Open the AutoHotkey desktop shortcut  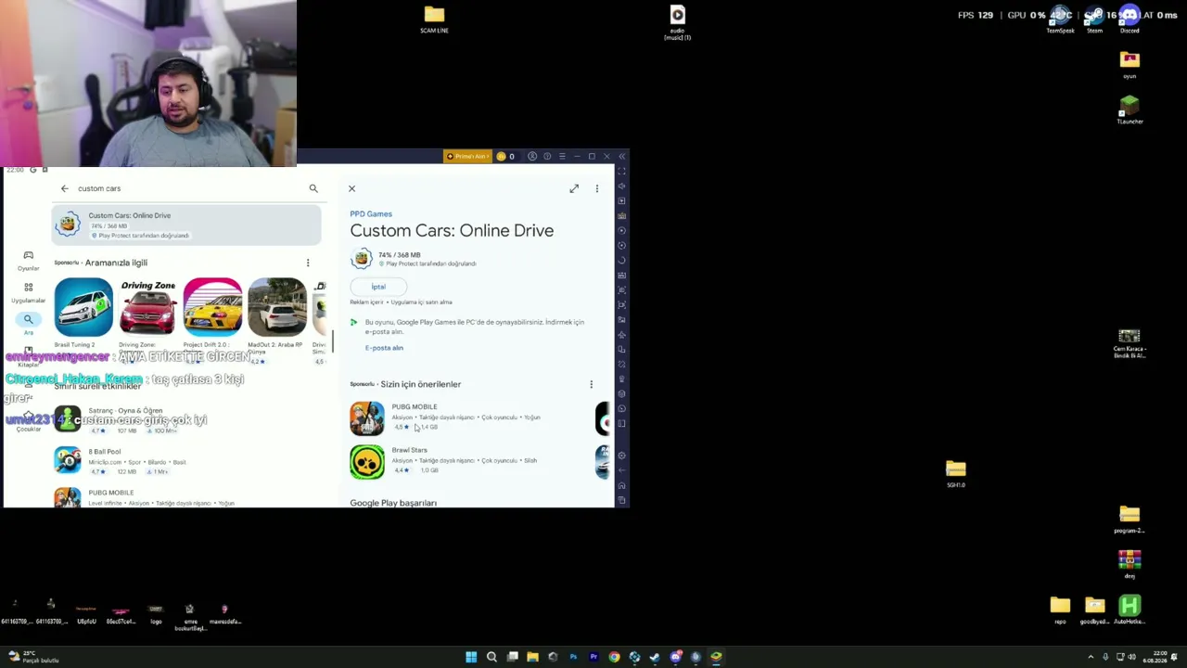(x=1130, y=610)
